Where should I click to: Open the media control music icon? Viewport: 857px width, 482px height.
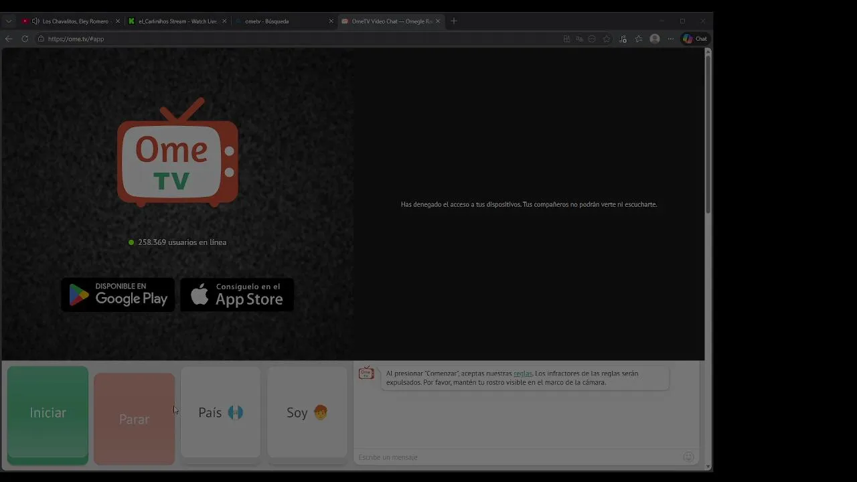[x=623, y=39]
